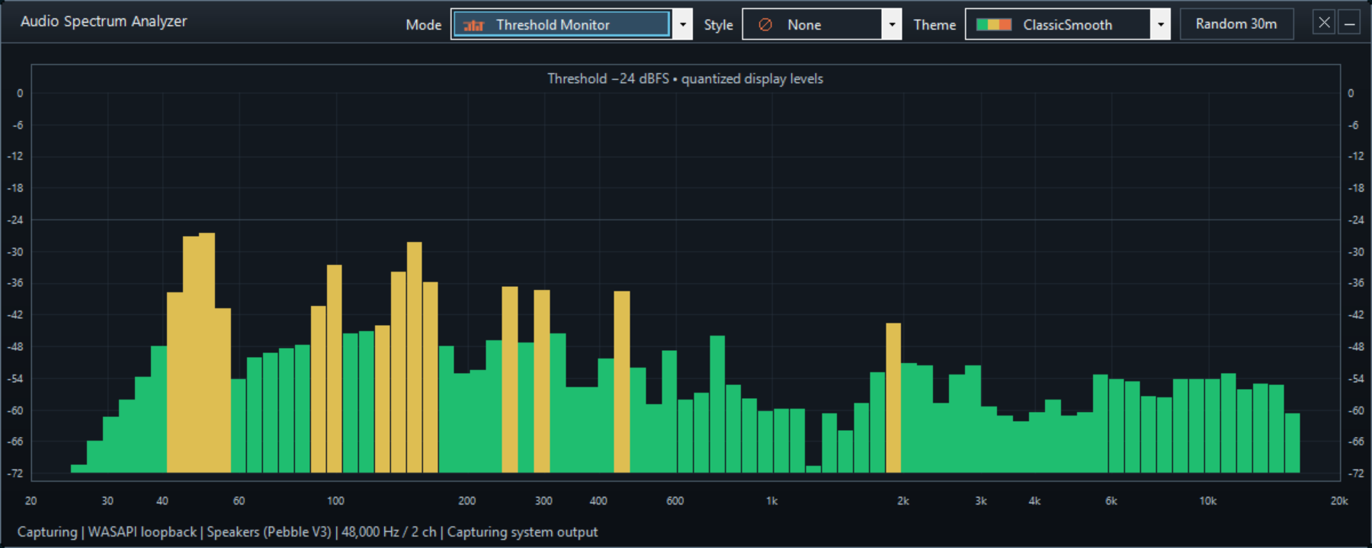Click the "Mode" label
Screen dimensions: 1372x548
(424, 25)
